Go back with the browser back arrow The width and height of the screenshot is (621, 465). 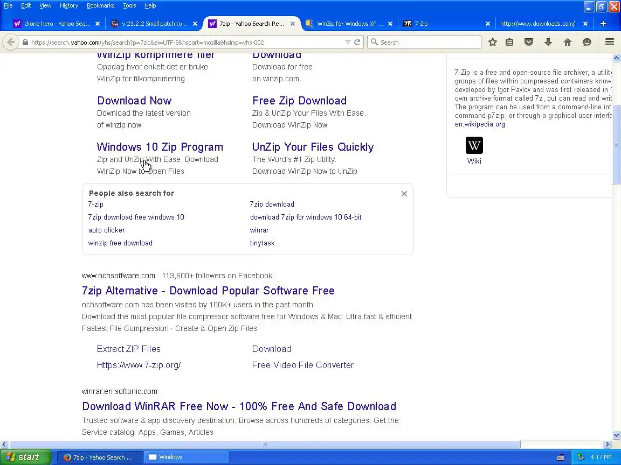point(11,42)
